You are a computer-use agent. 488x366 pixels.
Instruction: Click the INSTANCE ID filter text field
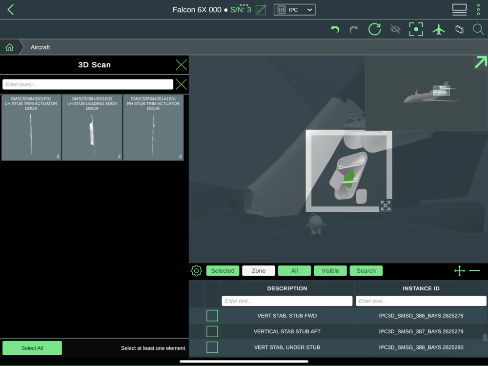click(x=421, y=301)
